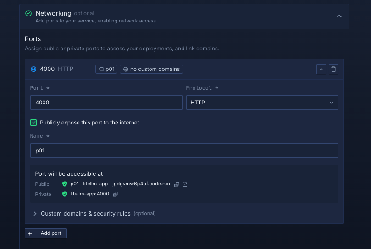The height and width of the screenshot is (249, 371).
Task: Click the globe icon beside 4000 HTTP
Action: point(33,69)
